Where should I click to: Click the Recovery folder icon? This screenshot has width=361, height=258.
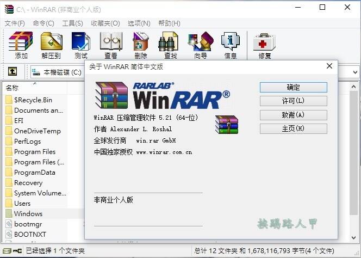(9, 183)
